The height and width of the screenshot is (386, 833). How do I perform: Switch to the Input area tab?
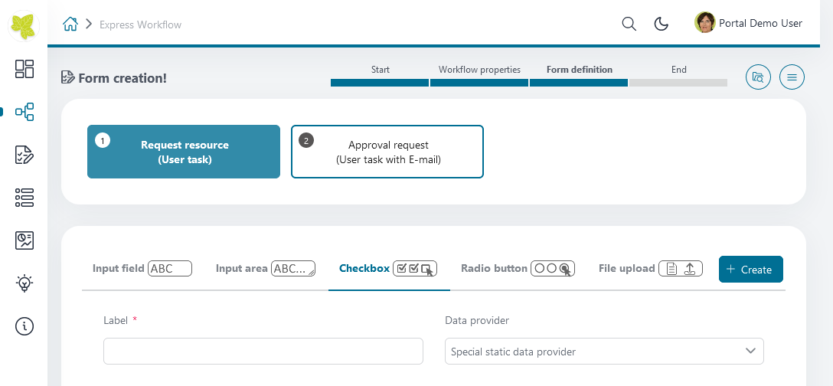tap(265, 269)
